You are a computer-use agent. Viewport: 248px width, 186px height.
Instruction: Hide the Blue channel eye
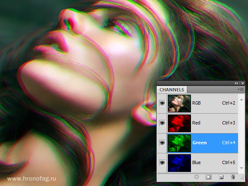[162, 162]
